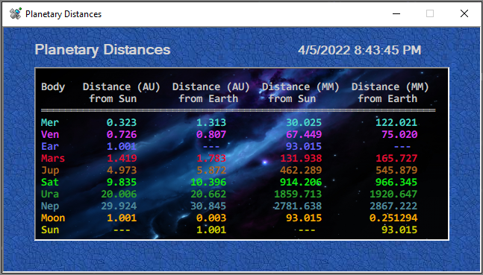The width and height of the screenshot is (483, 275).
Task: Click the Planetary Distances heading
Action: 102,50
